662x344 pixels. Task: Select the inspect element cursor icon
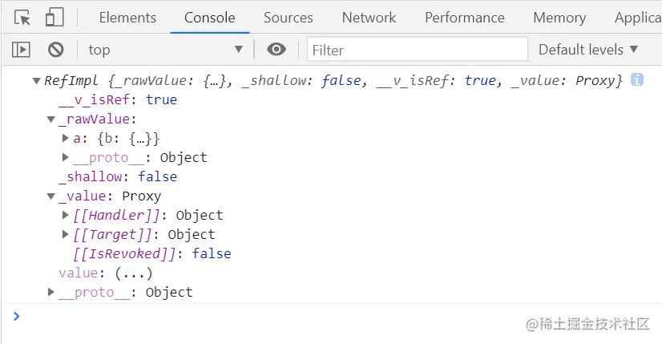tap(22, 18)
